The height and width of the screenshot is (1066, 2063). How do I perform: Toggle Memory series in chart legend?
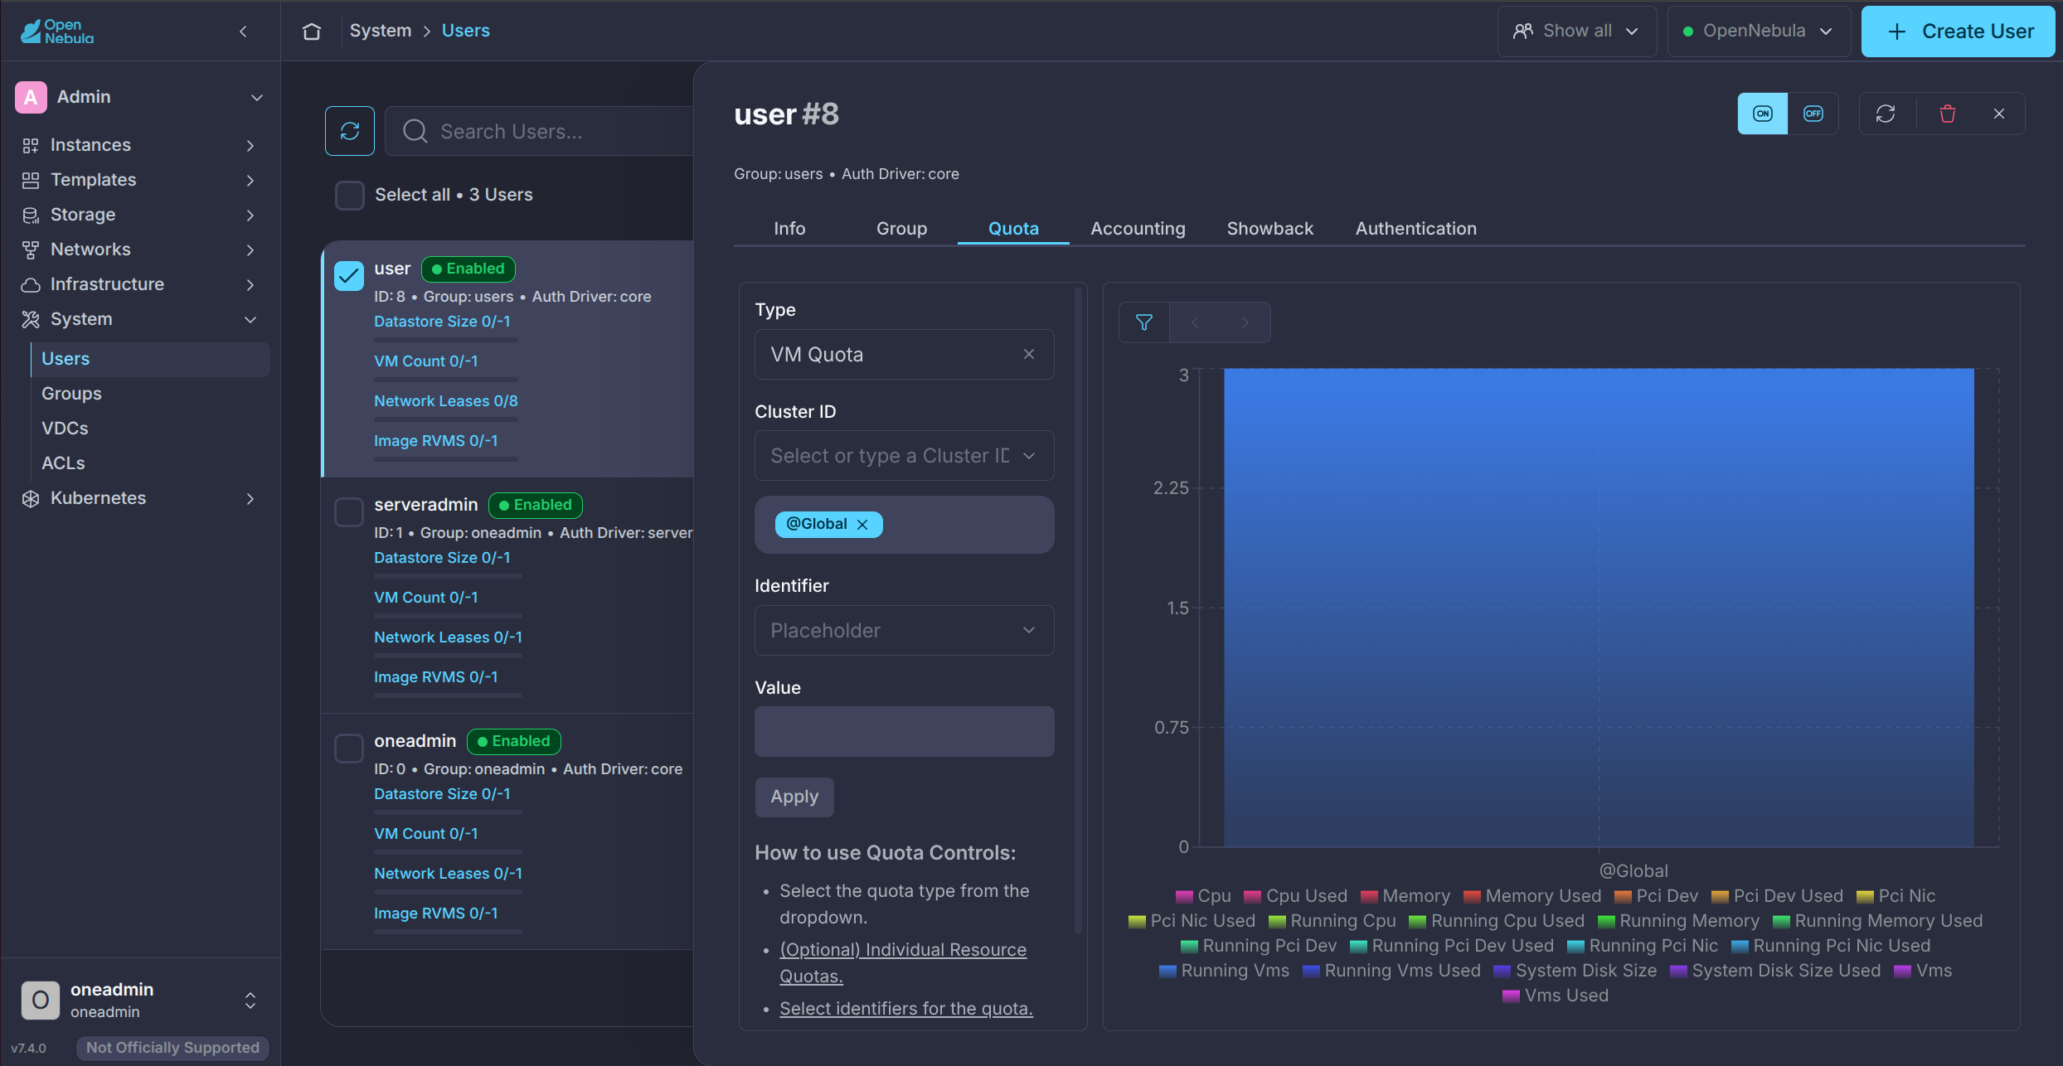(x=1405, y=896)
